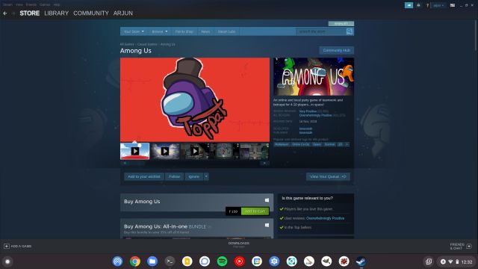This screenshot has width=478, height=269.
Task: Click Add to your wishlist button
Action: 144,176
